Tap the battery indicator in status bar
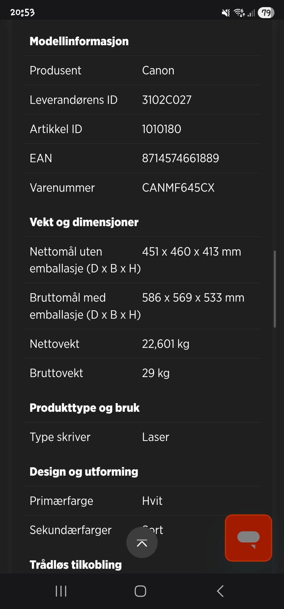Image resolution: width=284 pixels, height=609 pixels. coord(266,13)
